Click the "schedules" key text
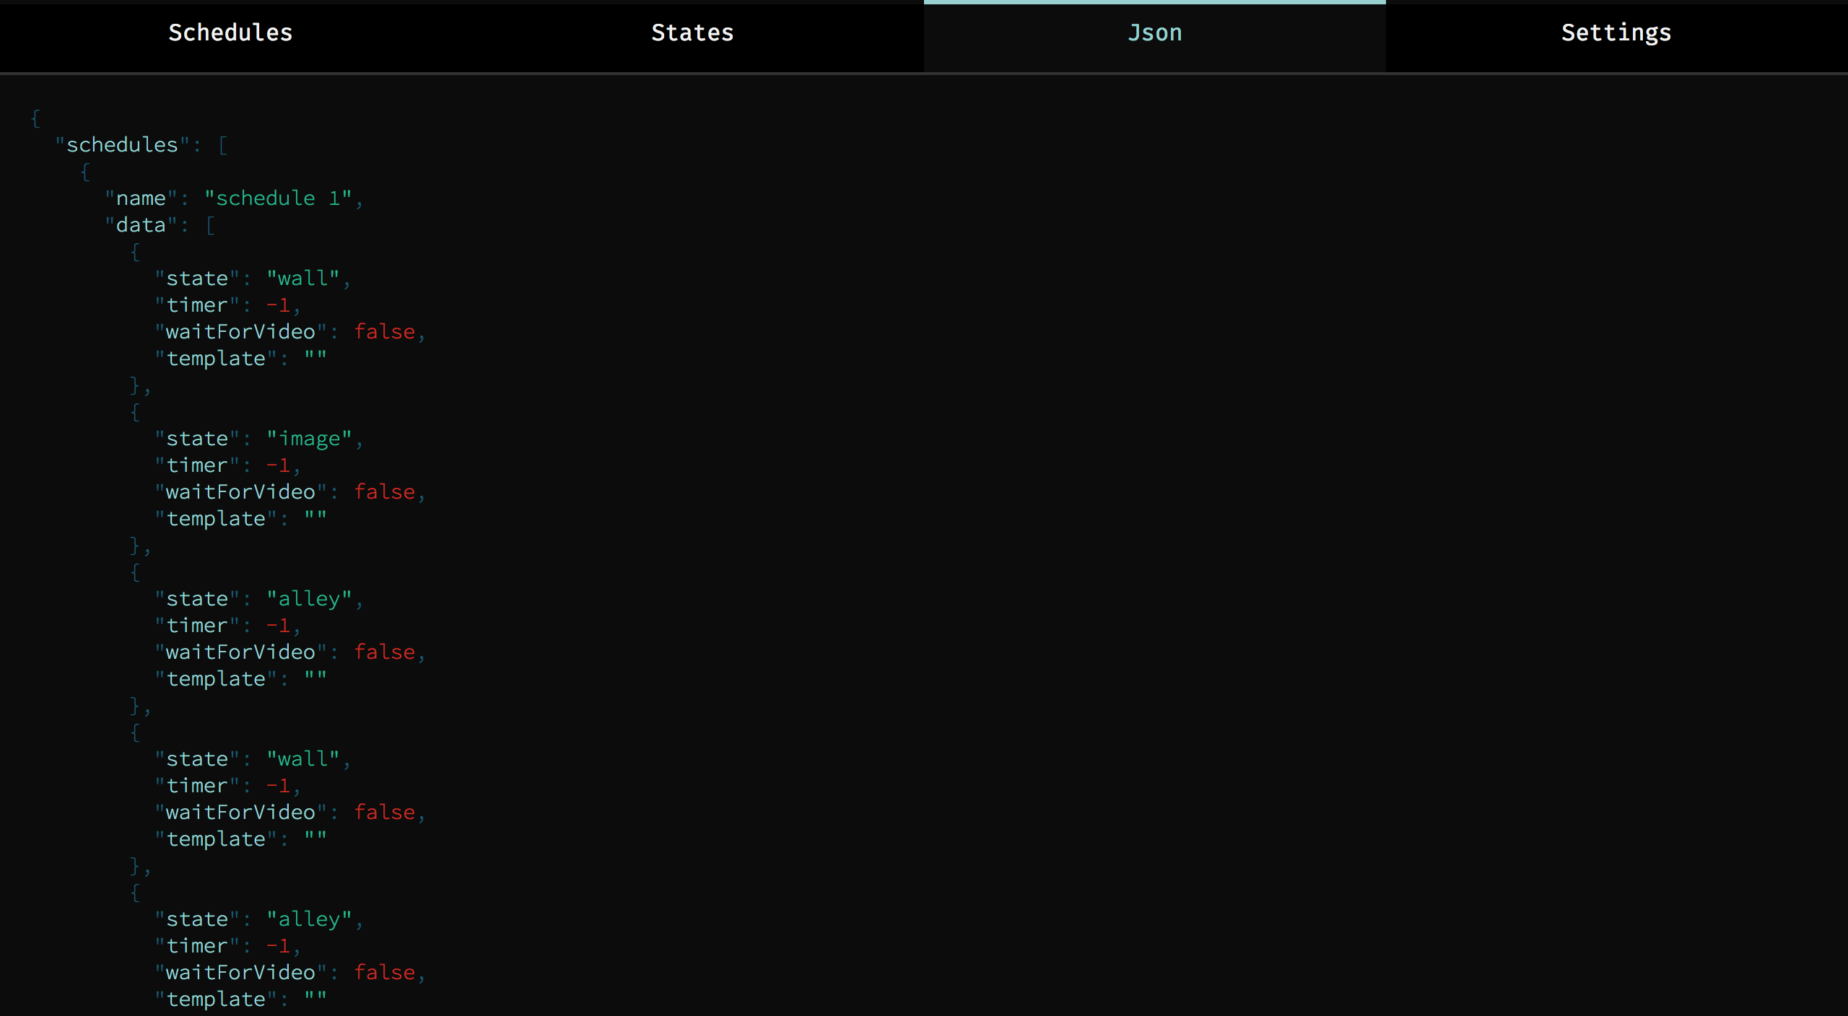 pos(122,145)
